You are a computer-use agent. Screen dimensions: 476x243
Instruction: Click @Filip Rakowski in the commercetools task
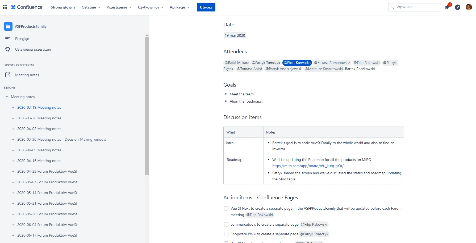click(314, 224)
